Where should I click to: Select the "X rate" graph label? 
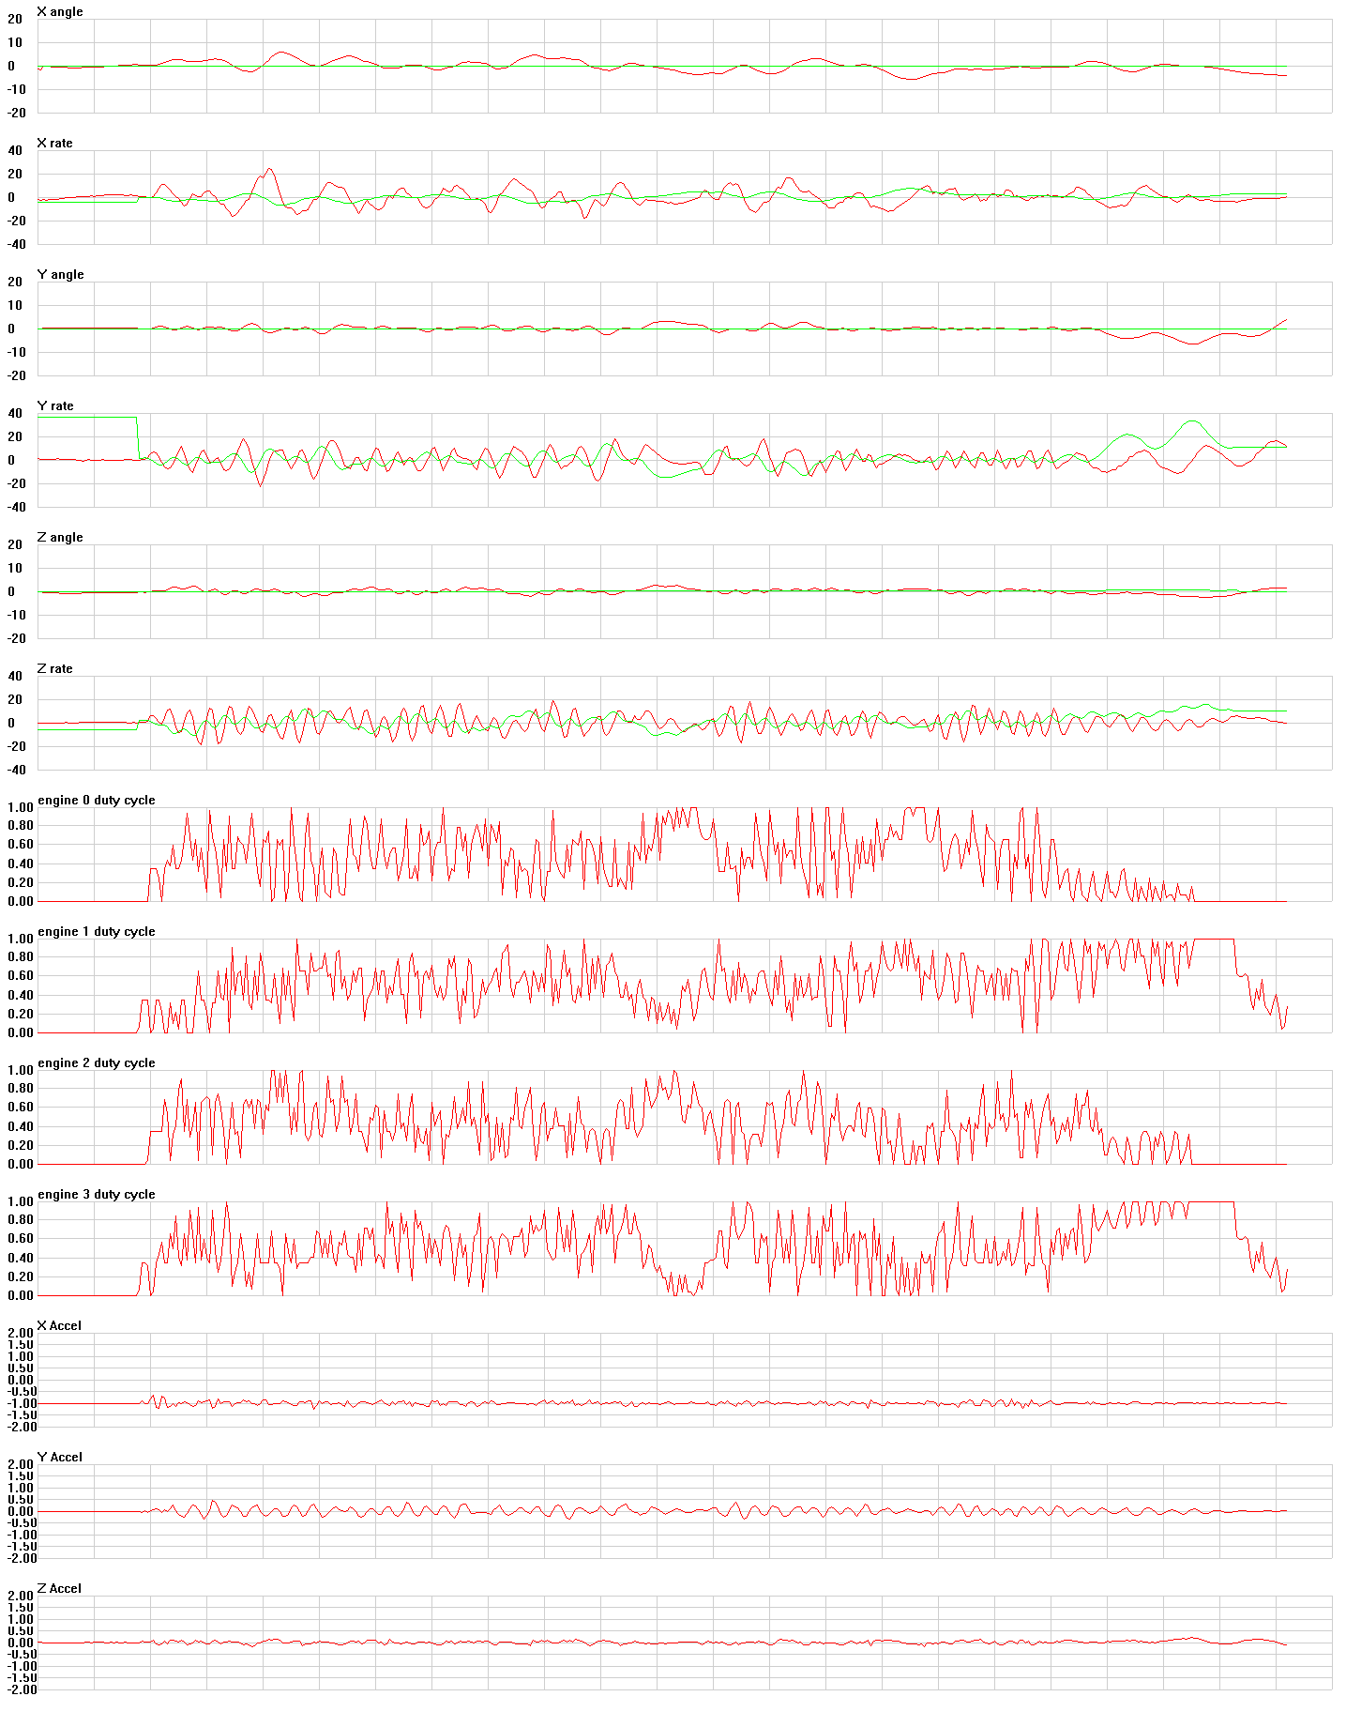[54, 144]
